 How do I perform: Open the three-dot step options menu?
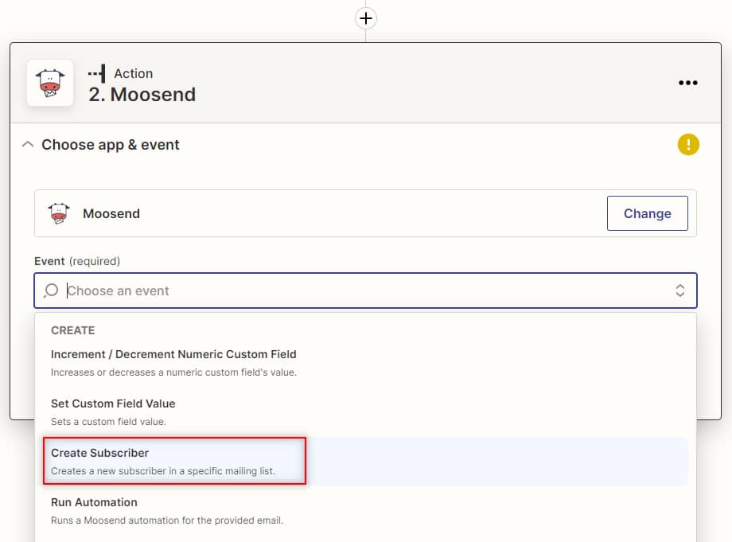688,83
